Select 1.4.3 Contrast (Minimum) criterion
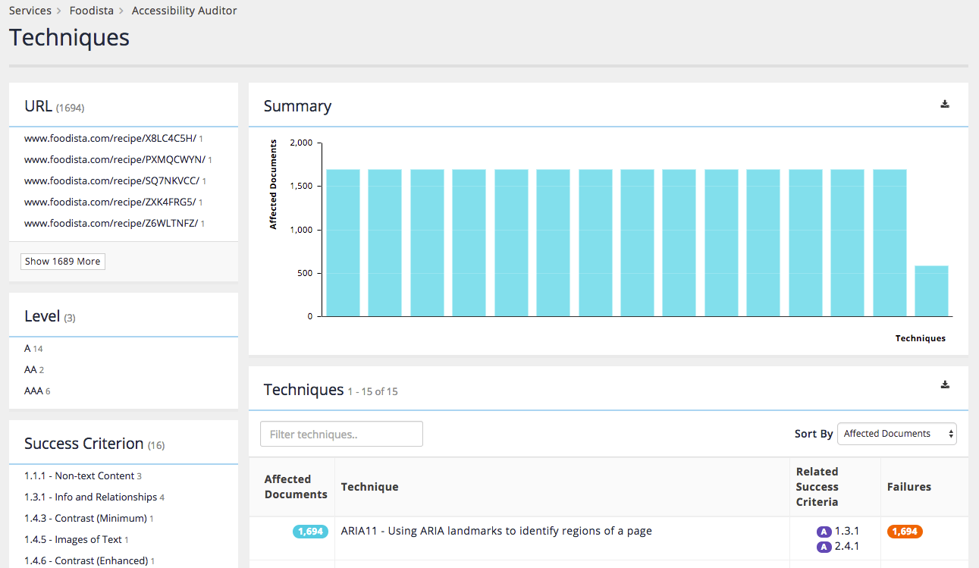This screenshot has width=979, height=568. pyautogui.click(x=85, y=519)
